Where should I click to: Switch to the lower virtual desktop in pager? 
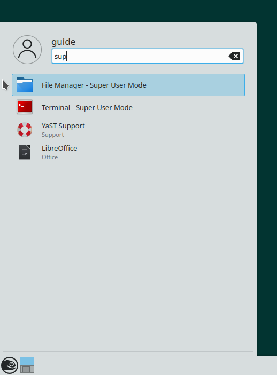point(27,369)
